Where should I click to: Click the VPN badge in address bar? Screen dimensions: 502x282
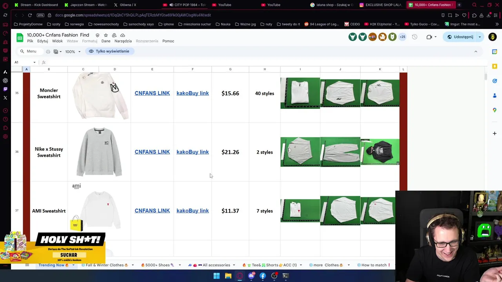click(40, 15)
